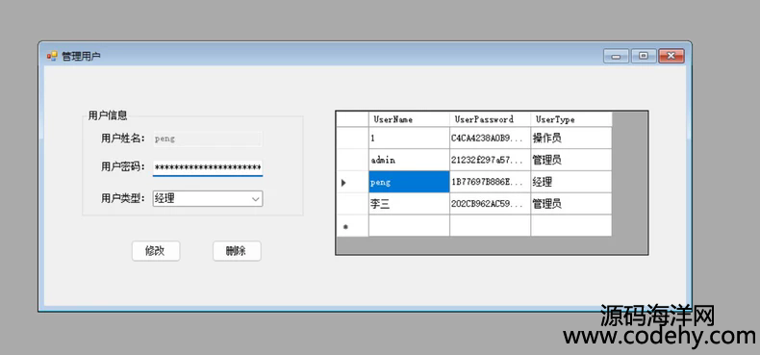Sort by UserType column header
Viewport: 760px width, 355px height.
tap(571, 119)
